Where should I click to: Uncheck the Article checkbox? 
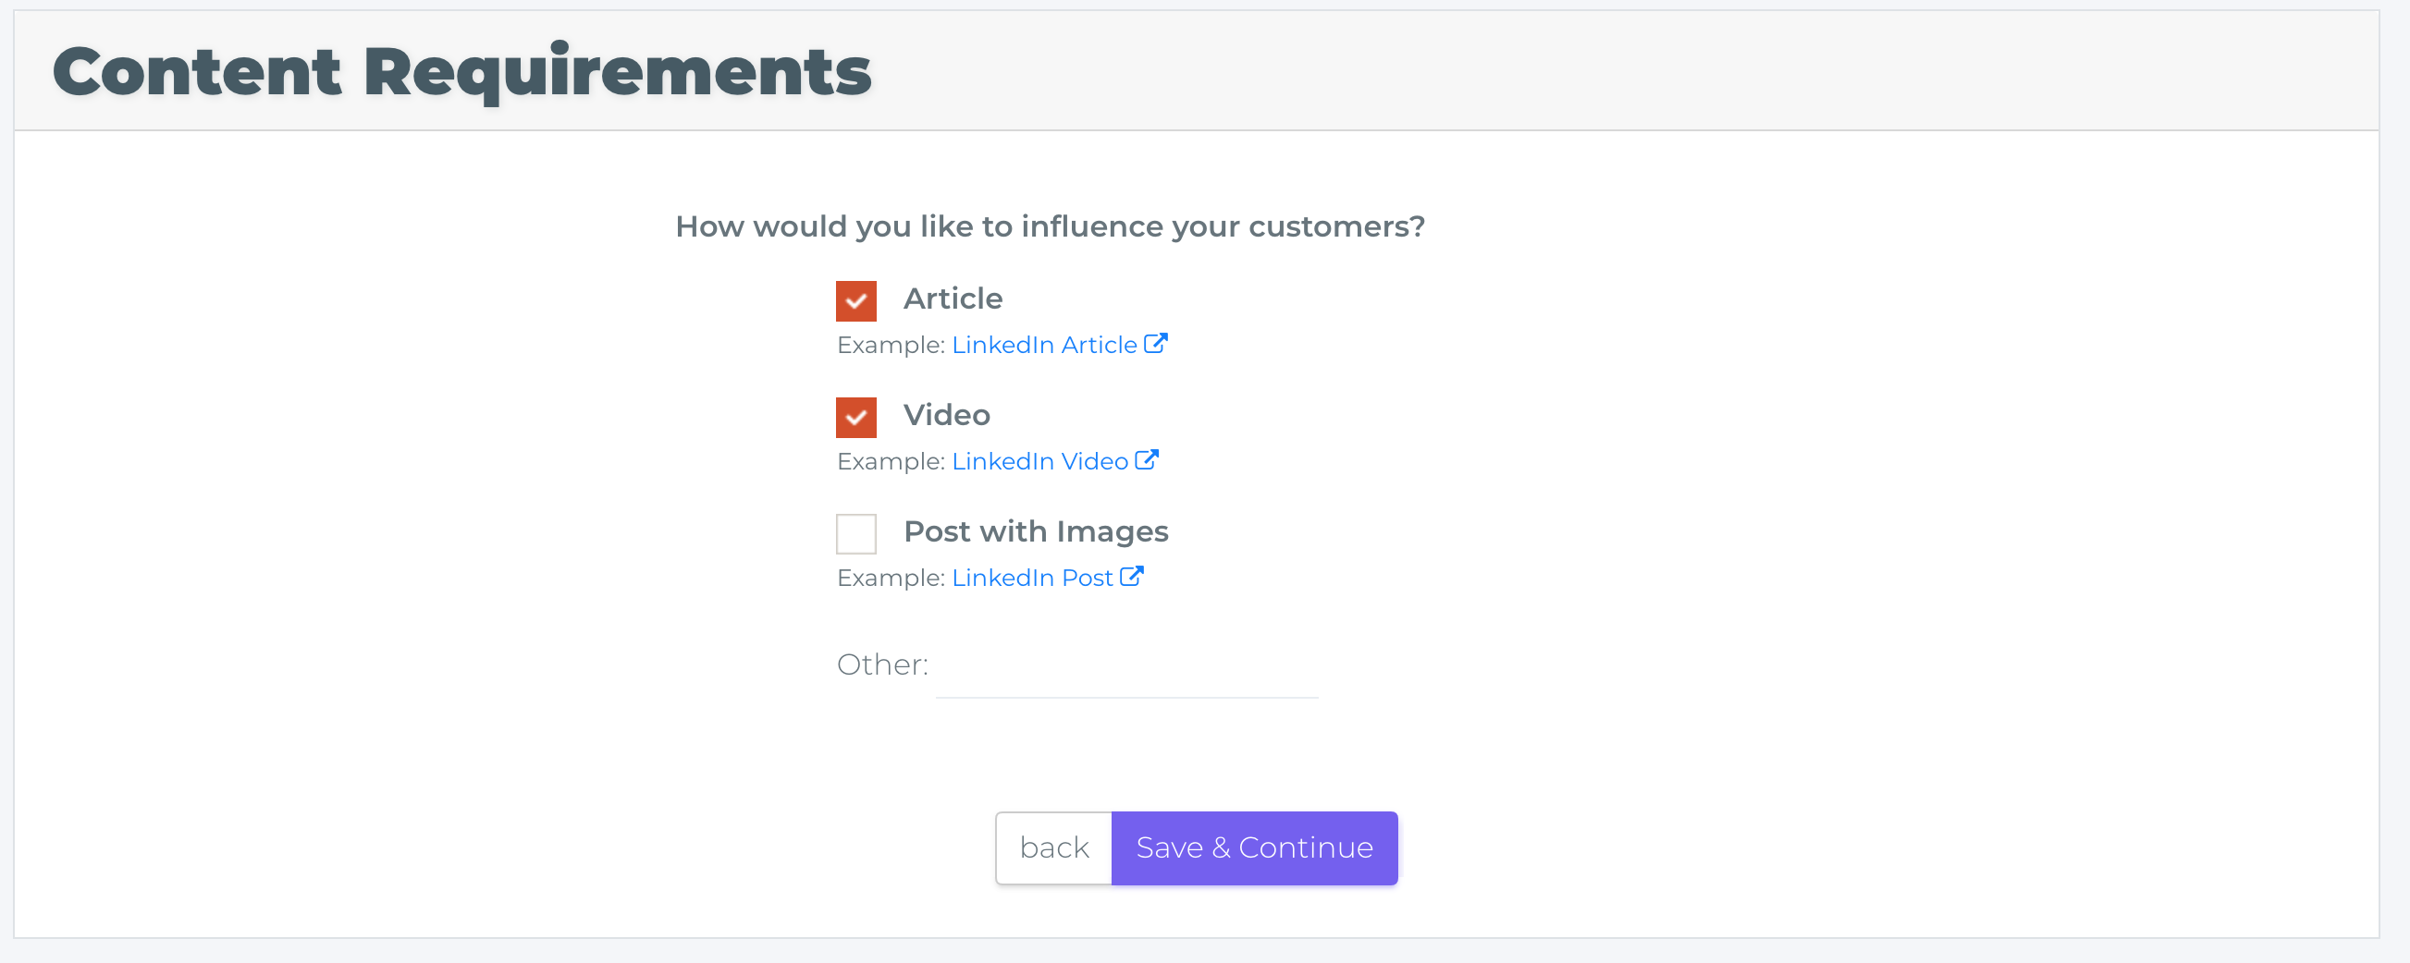856,301
